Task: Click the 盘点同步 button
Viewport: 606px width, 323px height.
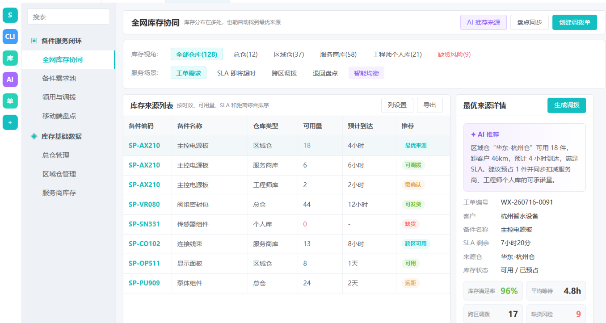Action: click(530, 22)
